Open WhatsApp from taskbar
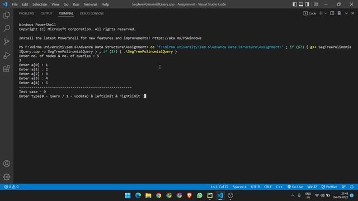The image size is (358, 201). (200, 195)
